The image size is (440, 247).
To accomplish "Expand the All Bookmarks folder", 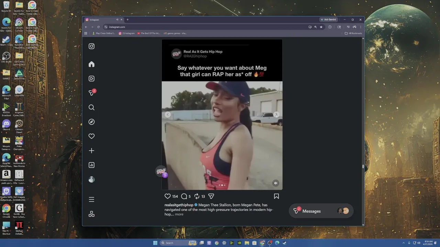I will 353,33.
